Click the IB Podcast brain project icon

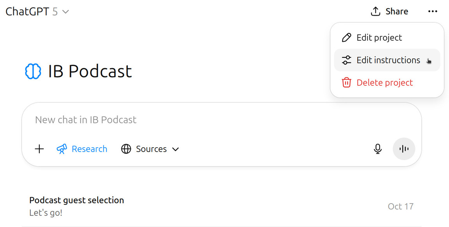click(x=33, y=71)
